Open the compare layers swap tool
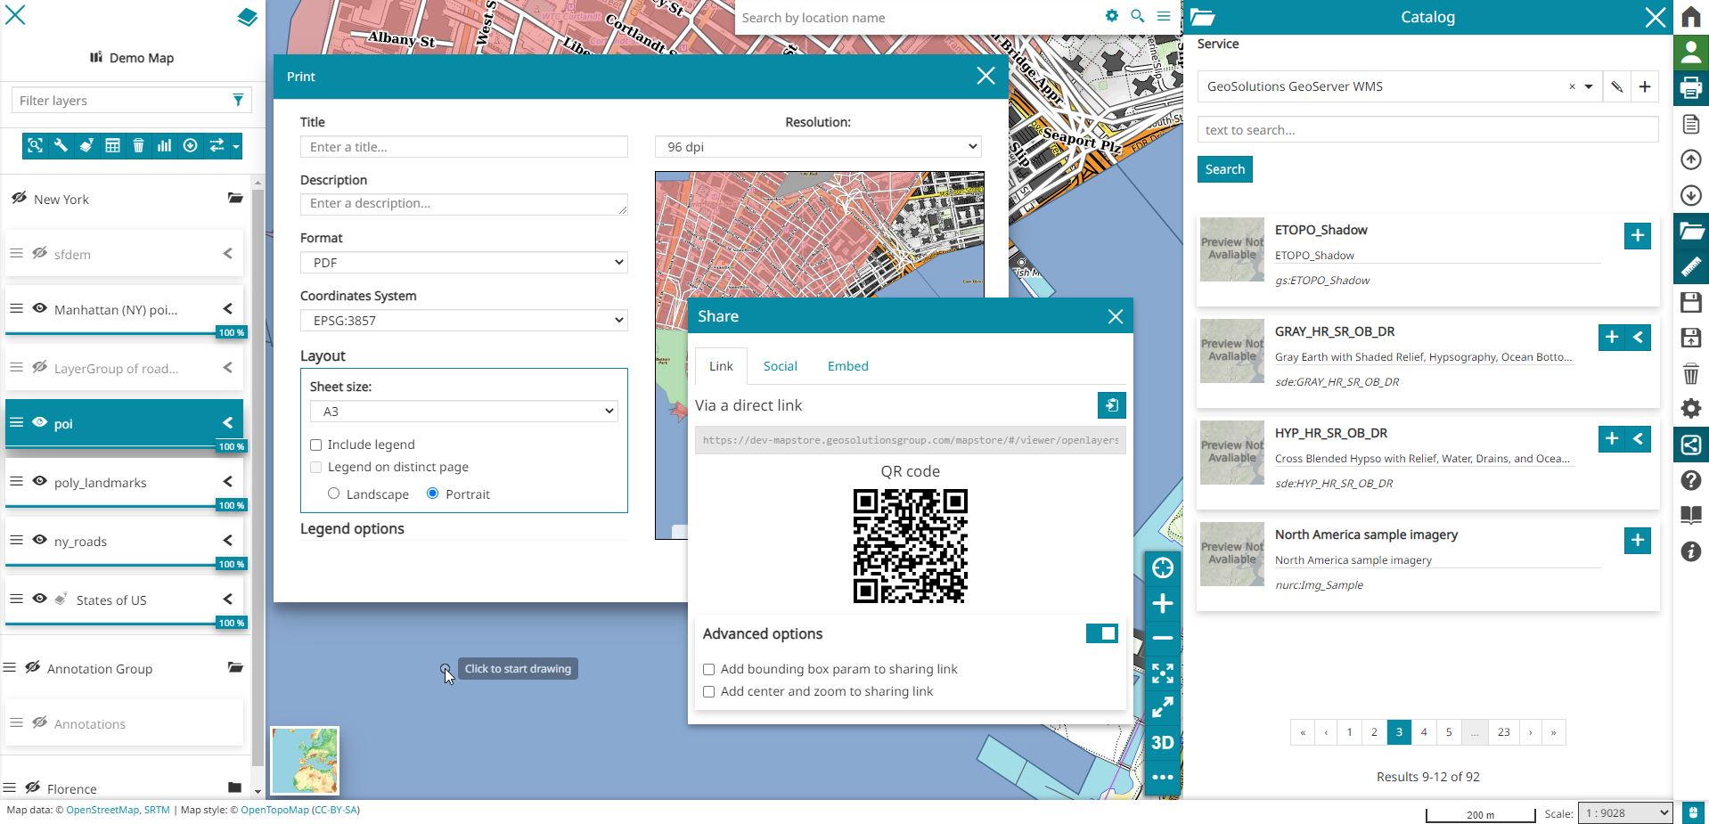The width and height of the screenshot is (1709, 824). click(x=216, y=146)
